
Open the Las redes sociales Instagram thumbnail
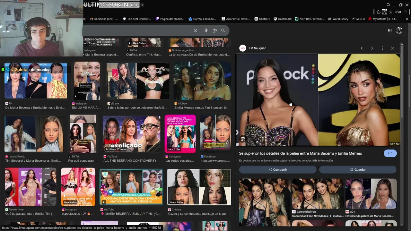click(x=180, y=134)
